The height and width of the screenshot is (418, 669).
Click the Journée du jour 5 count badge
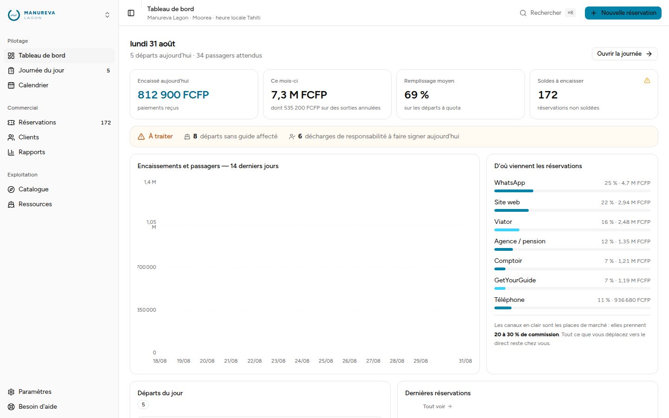point(108,71)
